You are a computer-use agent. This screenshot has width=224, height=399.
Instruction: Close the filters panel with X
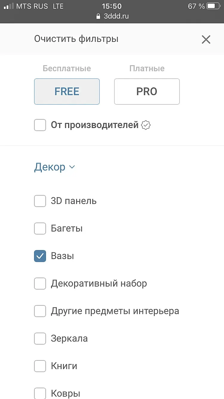[206, 39]
